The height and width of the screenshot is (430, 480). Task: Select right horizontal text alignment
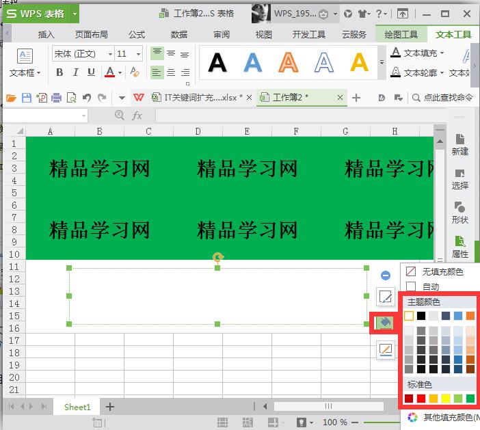tap(185, 72)
